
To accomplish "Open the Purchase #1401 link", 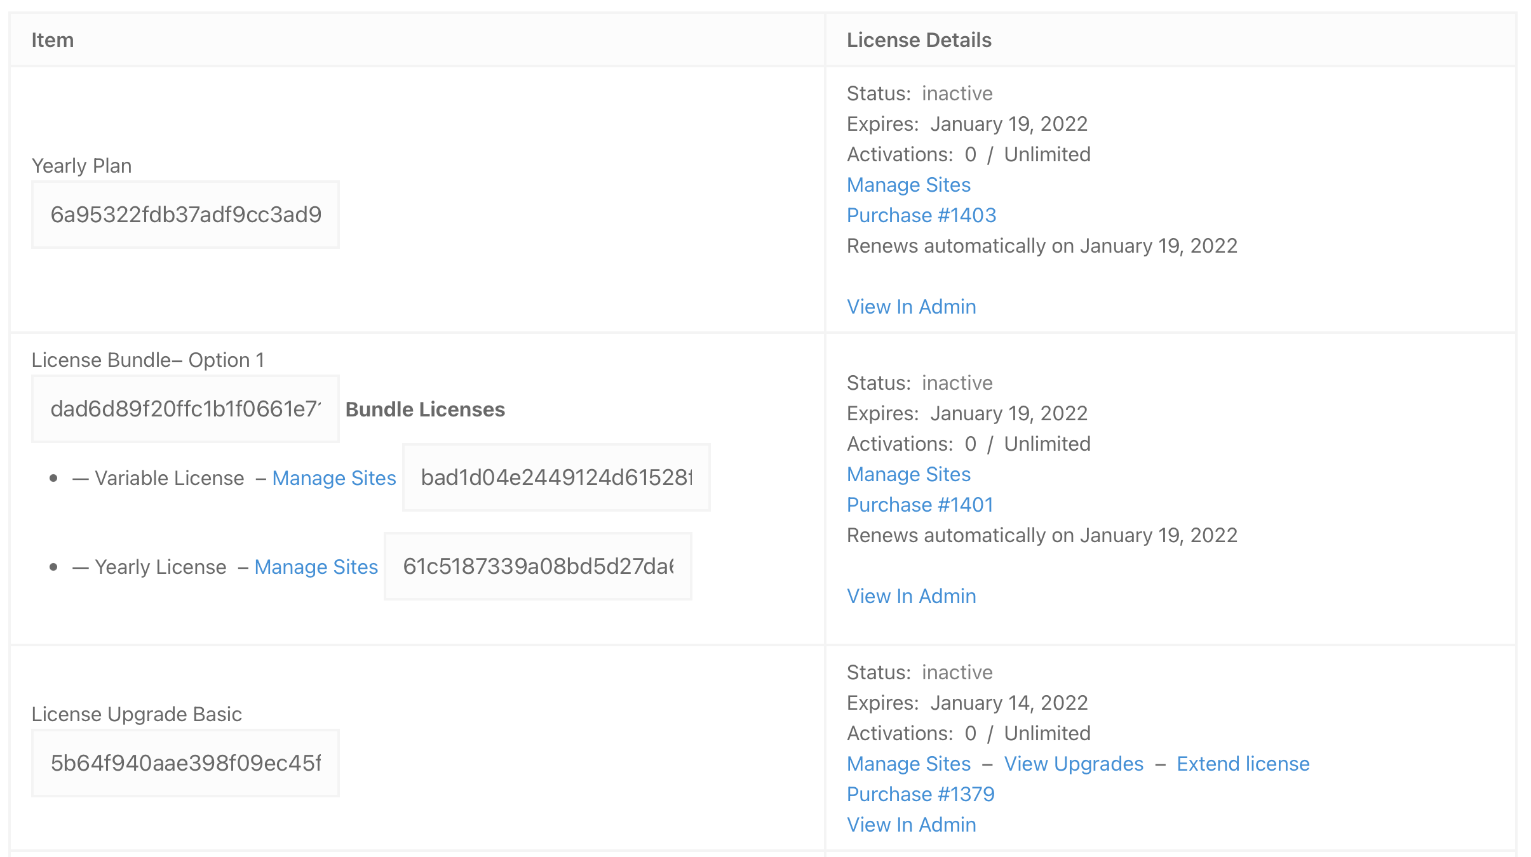I will [920, 505].
